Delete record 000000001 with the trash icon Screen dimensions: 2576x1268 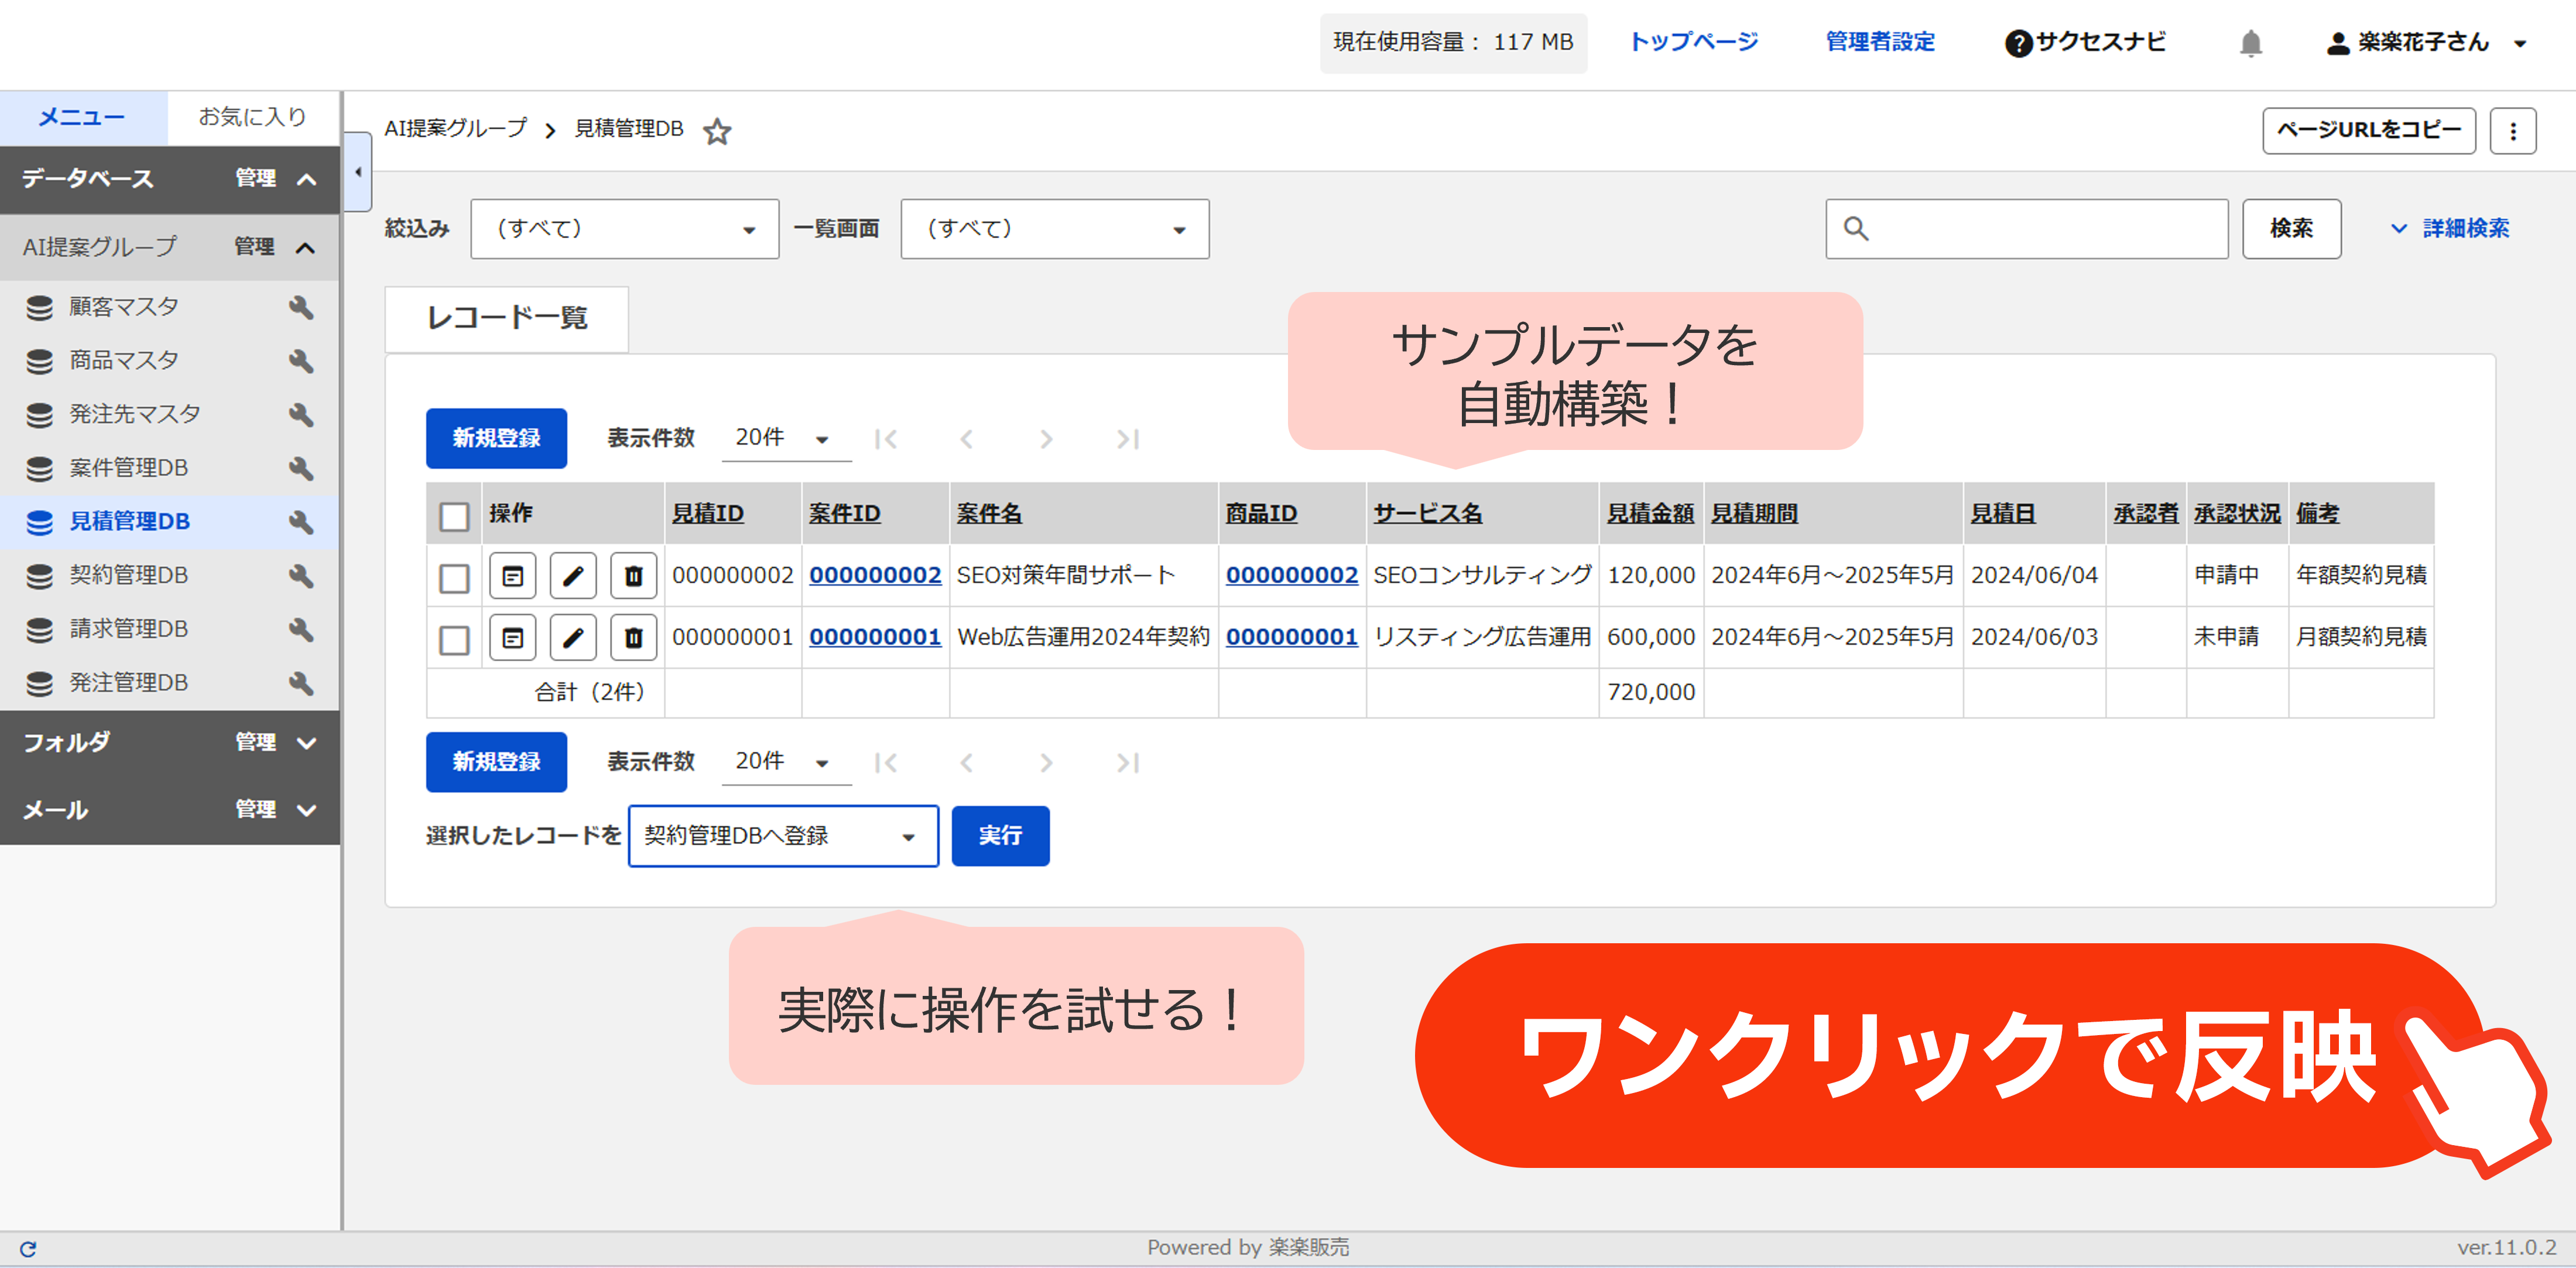coord(634,637)
